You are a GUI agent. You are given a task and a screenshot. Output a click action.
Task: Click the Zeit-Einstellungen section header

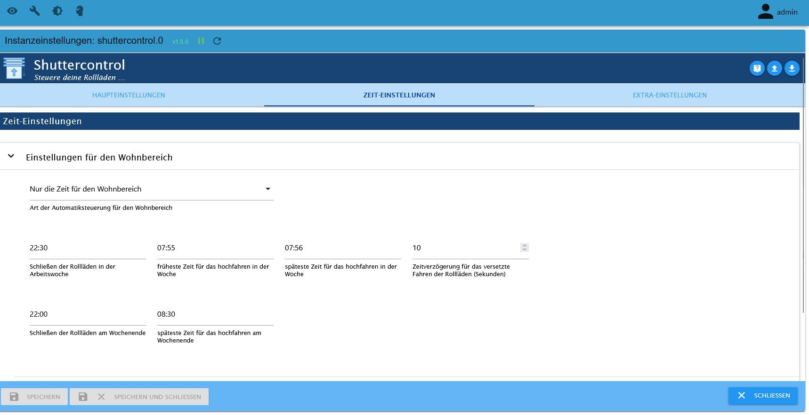(x=400, y=121)
